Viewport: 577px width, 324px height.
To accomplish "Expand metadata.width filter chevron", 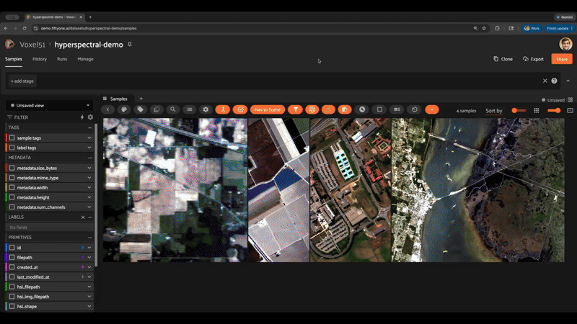I will pos(89,187).
